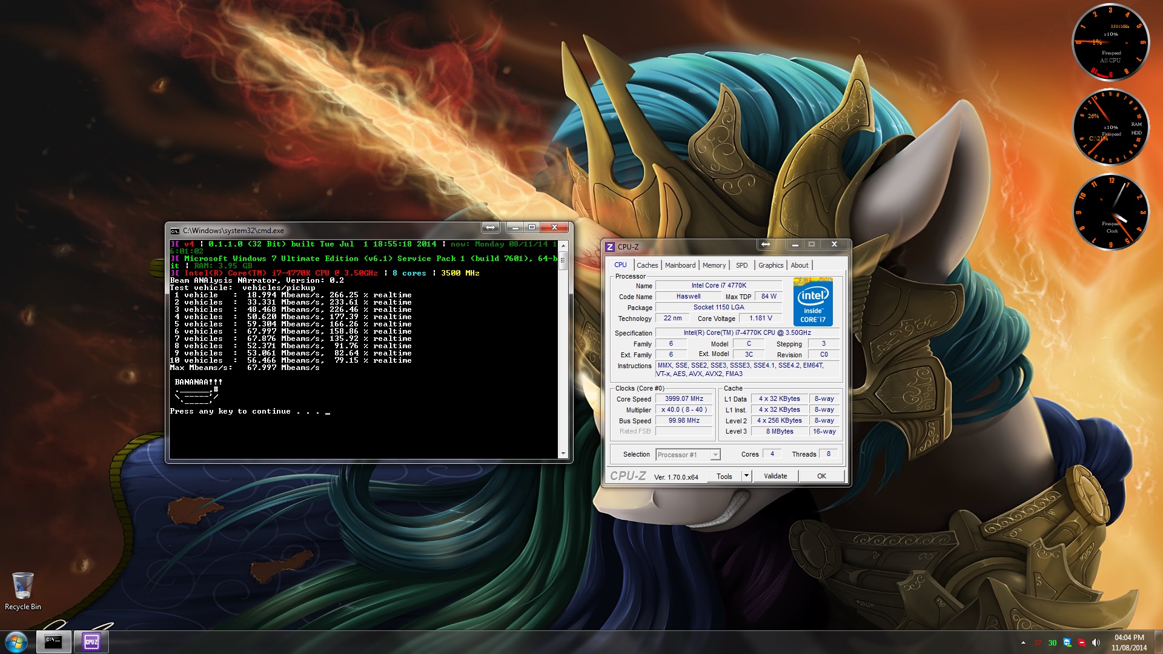Open the Windows Start orb
This screenshot has width=1163, height=654.
click(x=16, y=642)
